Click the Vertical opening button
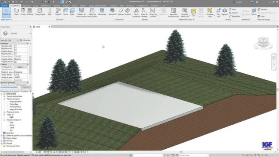This screenshot has width=279, height=157. pyautogui.click(x=234, y=13)
